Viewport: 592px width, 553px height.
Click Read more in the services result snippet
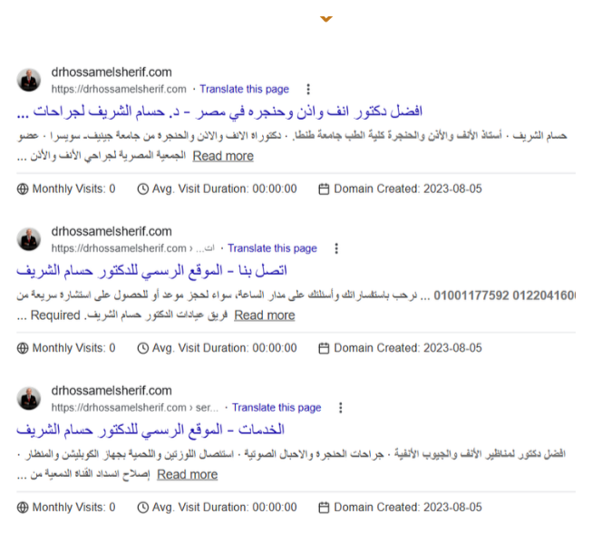188,474
